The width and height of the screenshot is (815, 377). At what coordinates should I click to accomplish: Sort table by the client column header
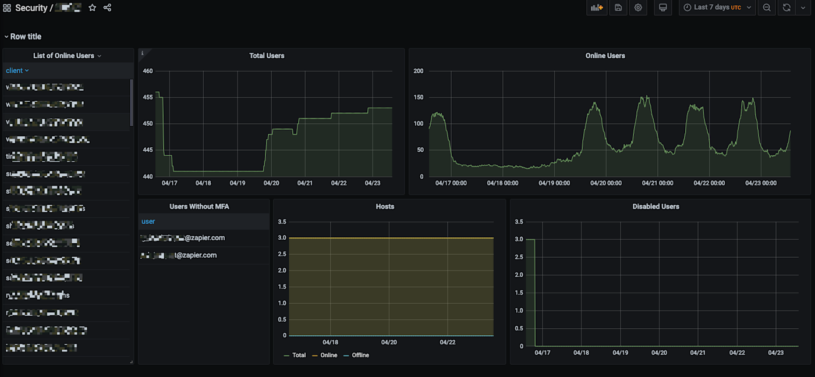tap(15, 71)
